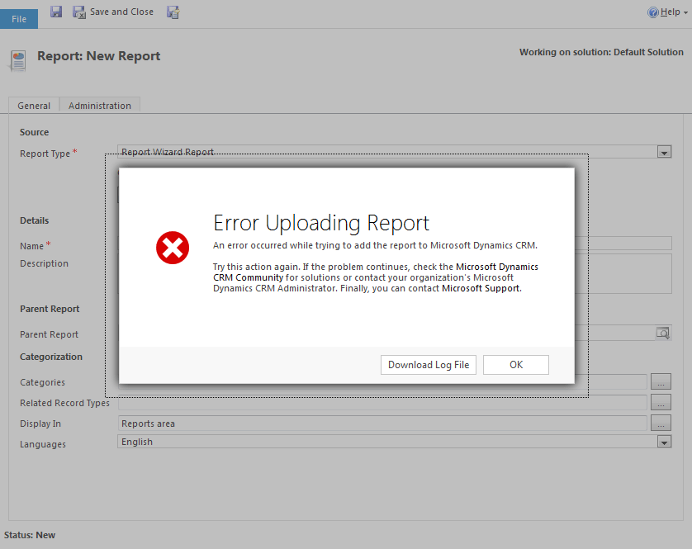Open the Related Record Types ellipsis button
This screenshot has height=549, width=692.
point(661,403)
